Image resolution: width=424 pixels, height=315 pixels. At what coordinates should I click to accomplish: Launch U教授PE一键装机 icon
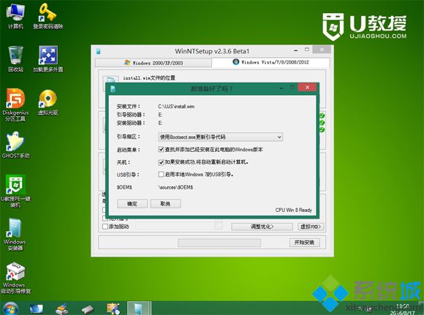tap(15, 191)
